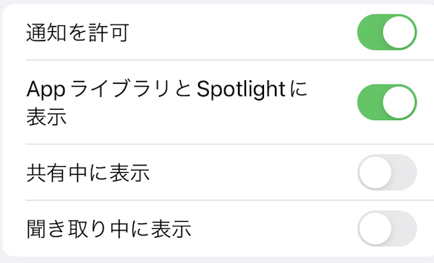This screenshot has height=263, width=434.
Task: Enable the 共有中に表示 switch
Action: [x=387, y=172]
